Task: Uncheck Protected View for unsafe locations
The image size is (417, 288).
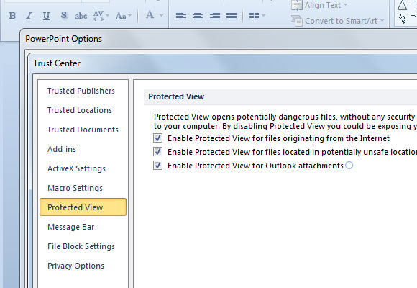Action: tap(157, 152)
